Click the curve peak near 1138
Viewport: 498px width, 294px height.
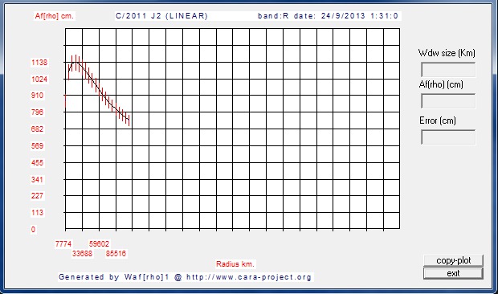[76, 63]
